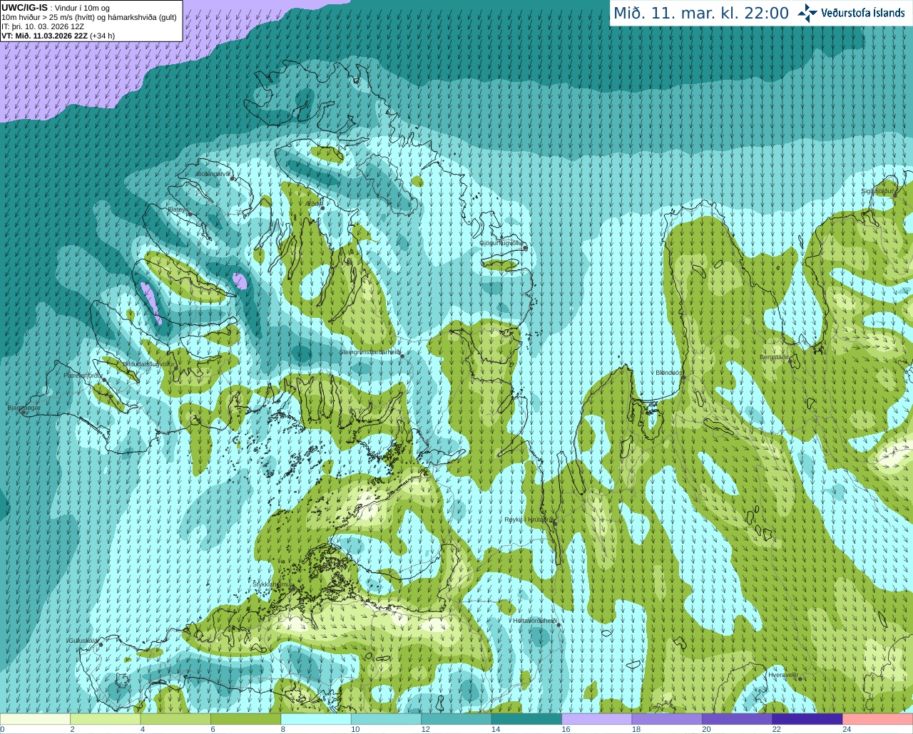
Task: Pick the pale yellow 0–2 m/s legend swatch
Action: [36, 719]
